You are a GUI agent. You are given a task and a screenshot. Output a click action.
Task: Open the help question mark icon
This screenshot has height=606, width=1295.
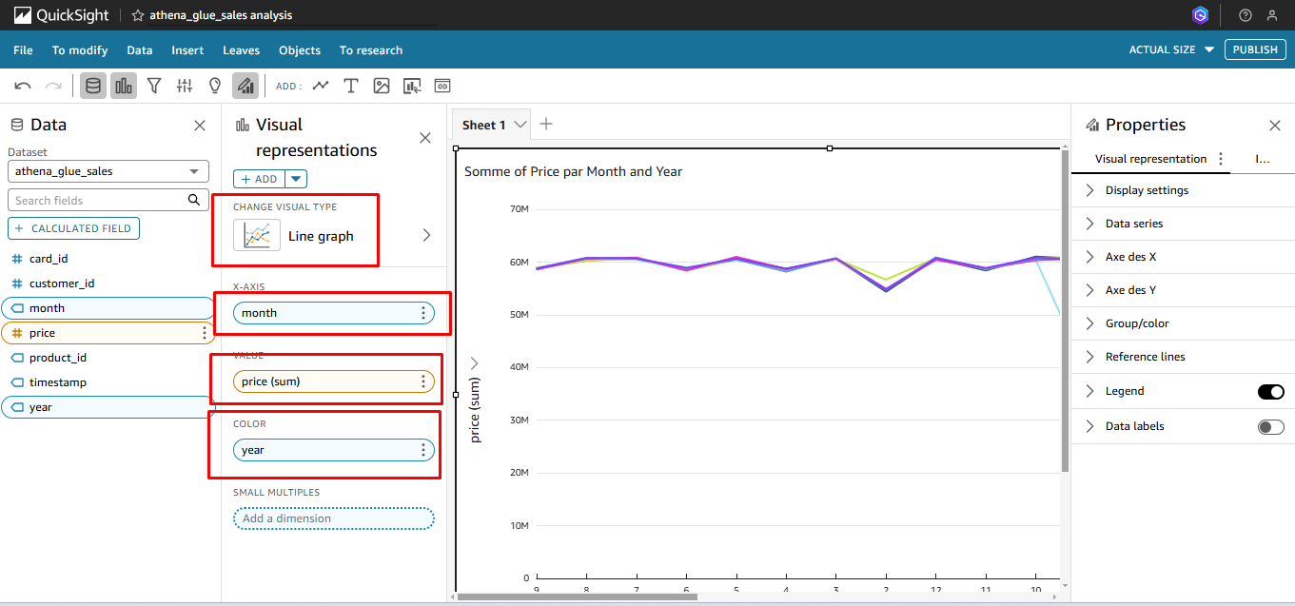(1246, 15)
